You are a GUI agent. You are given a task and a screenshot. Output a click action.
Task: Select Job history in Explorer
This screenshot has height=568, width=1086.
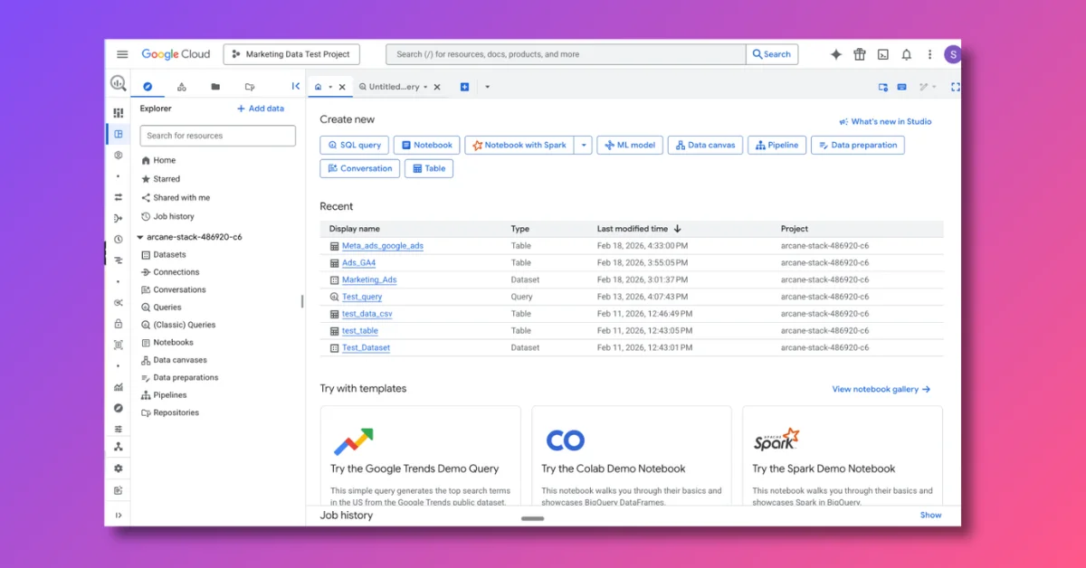173,216
